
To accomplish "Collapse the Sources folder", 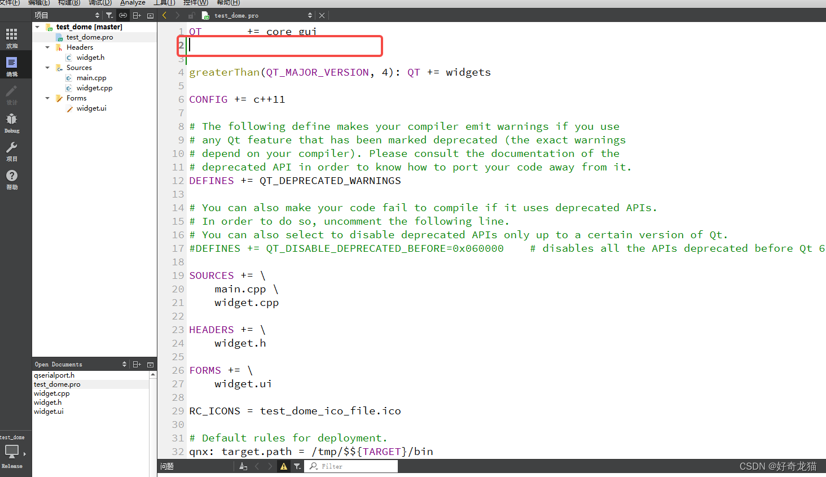I will pyautogui.click(x=47, y=68).
